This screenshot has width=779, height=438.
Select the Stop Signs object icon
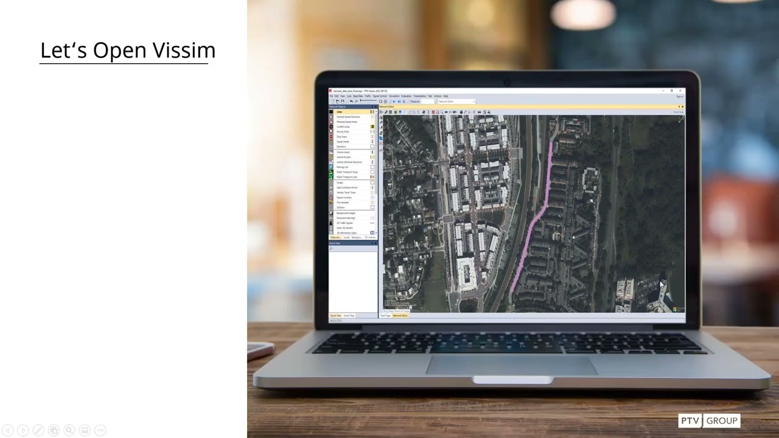332,137
